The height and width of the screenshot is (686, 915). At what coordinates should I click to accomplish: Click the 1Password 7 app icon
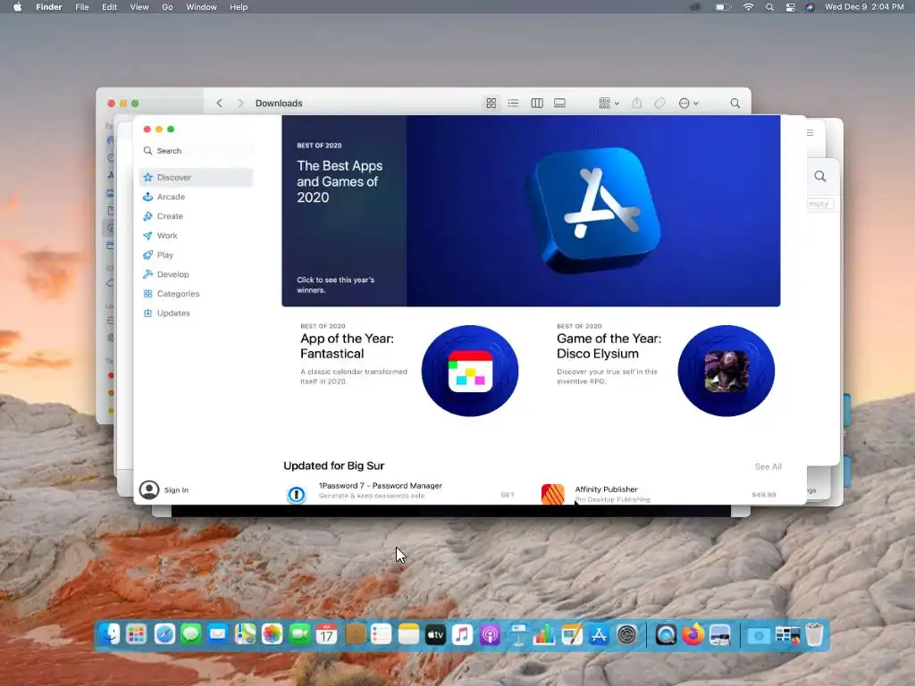[297, 494]
